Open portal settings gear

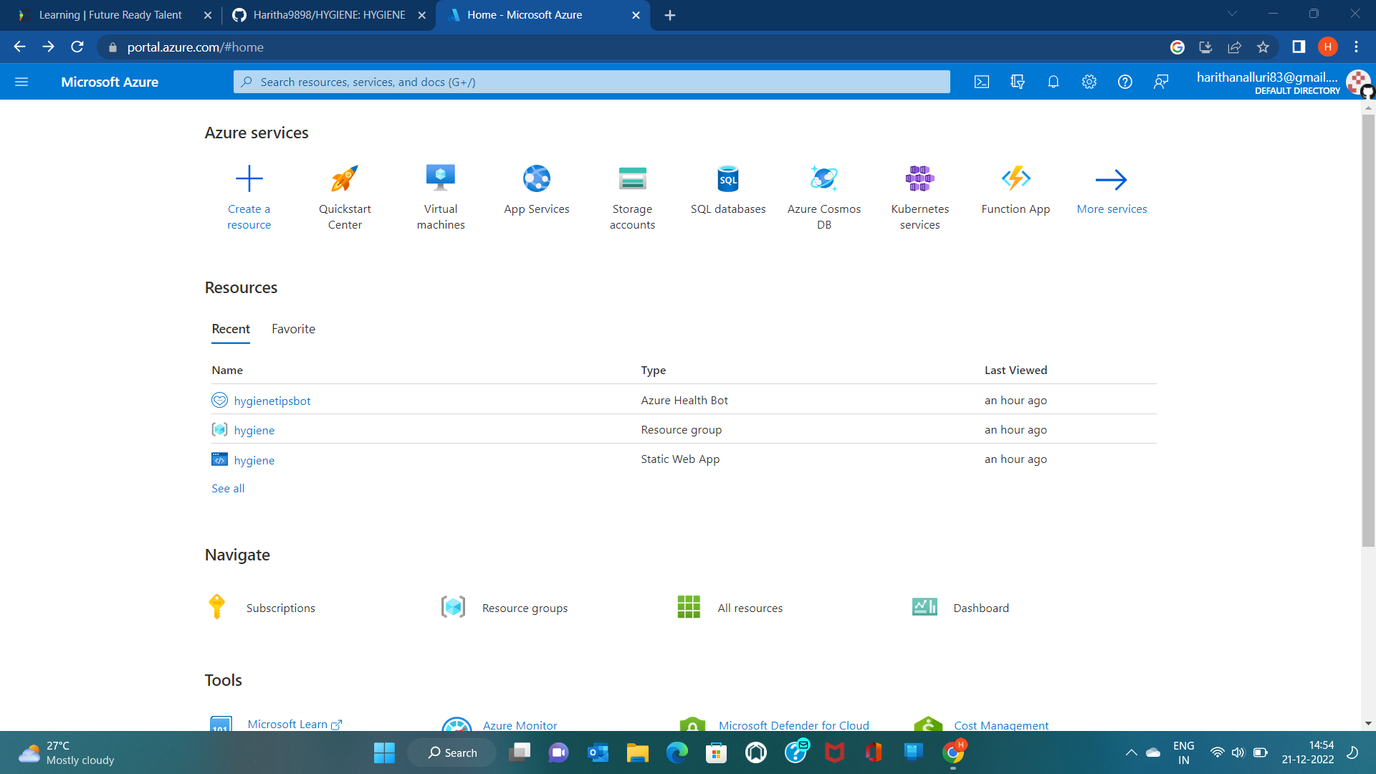click(x=1089, y=82)
